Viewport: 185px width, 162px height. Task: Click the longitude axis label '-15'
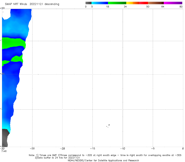tap(92, 149)
